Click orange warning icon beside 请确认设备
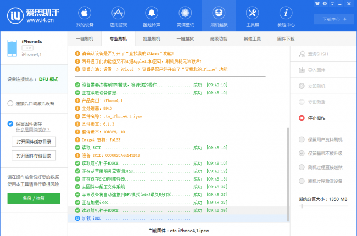The height and width of the screenshot is (236, 357). (77, 54)
